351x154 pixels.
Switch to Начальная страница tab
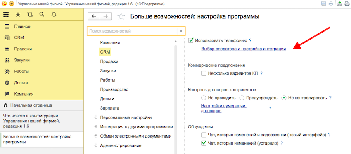point(42,105)
